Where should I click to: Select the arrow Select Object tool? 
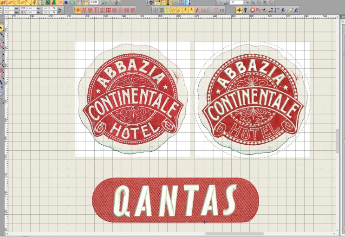(2, 28)
